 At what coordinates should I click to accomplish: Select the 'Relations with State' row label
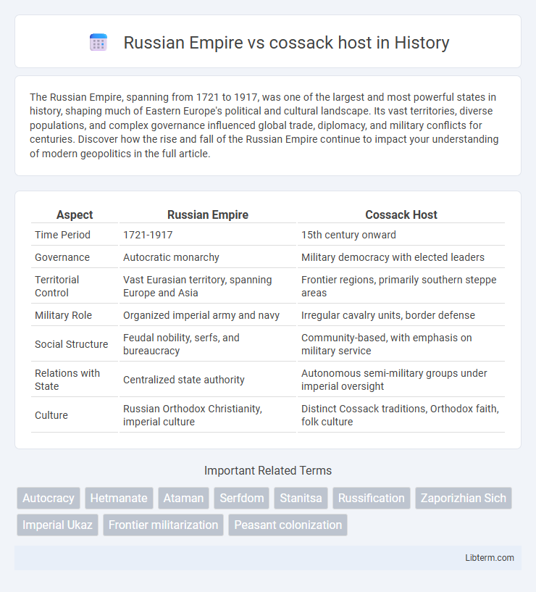tap(67, 380)
